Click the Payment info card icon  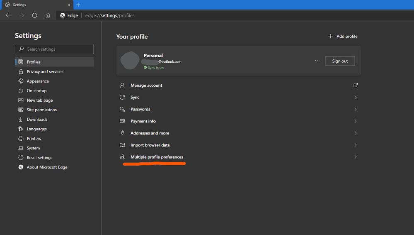coord(122,121)
